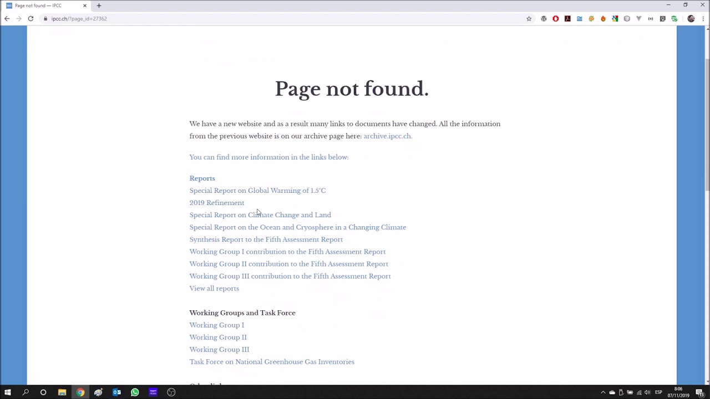
Task: Select the Page not found — IPCC tab
Action: pos(47,6)
